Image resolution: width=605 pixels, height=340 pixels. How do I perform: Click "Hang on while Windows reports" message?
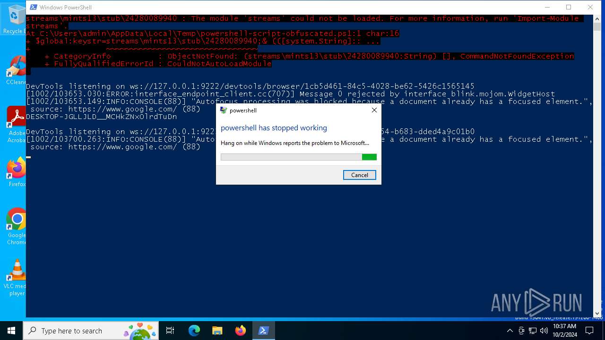tap(295, 143)
